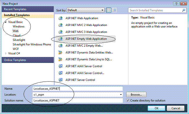The width and height of the screenshot is (189, 114).
Task: Switch to medium icons view
Action: pos(109,10)
